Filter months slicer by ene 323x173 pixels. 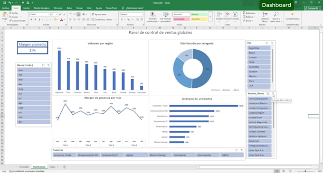tap(34, 70)
